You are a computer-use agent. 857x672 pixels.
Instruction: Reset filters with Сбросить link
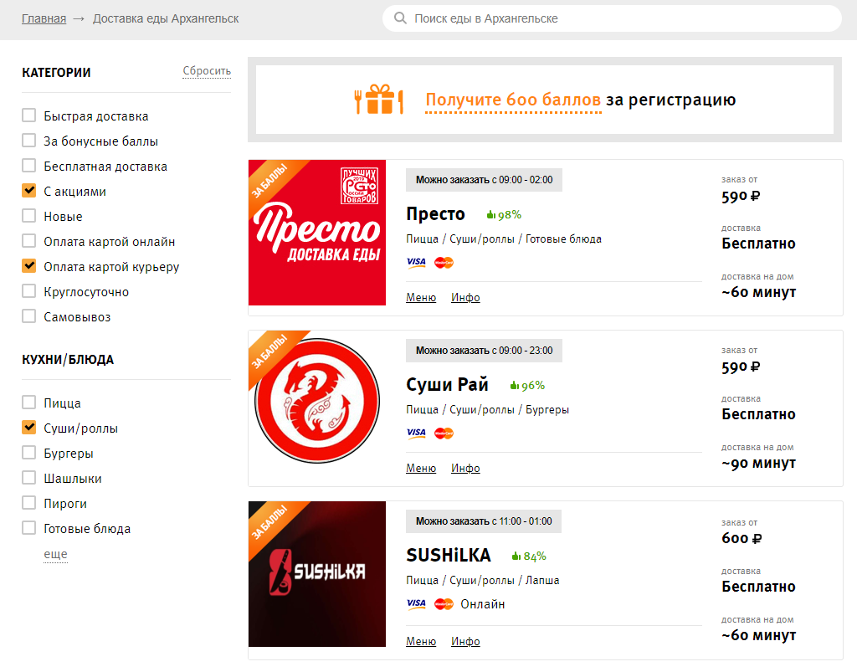click(207, 71)
